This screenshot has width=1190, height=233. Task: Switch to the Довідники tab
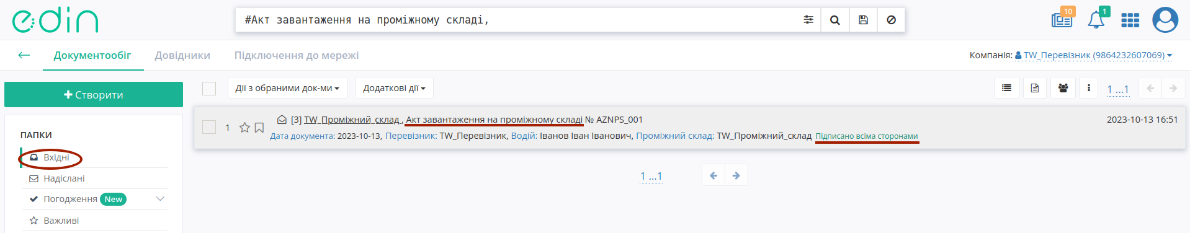coord(182,55)
